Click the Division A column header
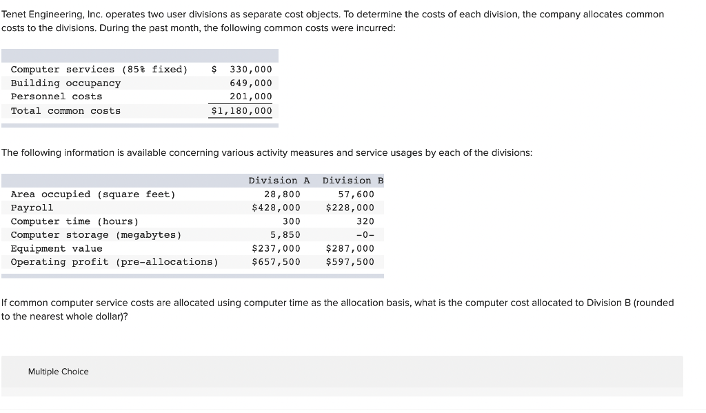 click(x=279, y=180)
